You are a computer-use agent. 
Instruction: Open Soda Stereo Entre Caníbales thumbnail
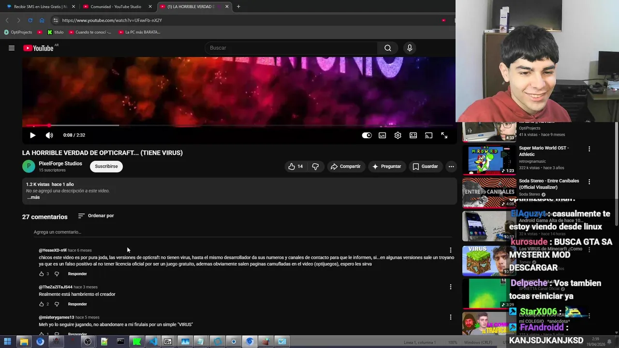pos(489,192)
